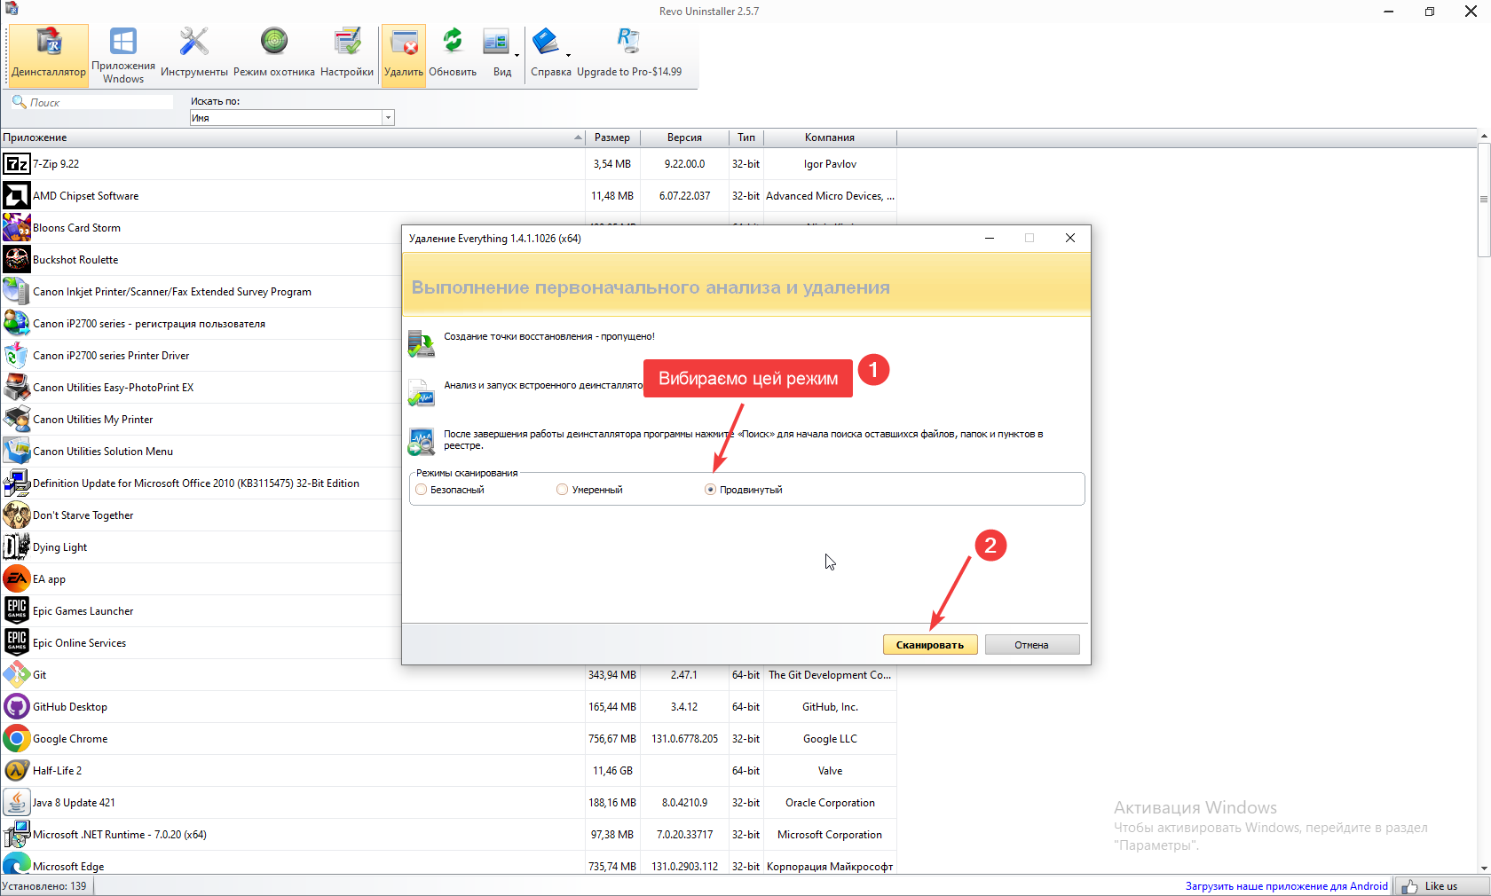
Task: Sort list by Версия column header
Action: click(684, 138)
